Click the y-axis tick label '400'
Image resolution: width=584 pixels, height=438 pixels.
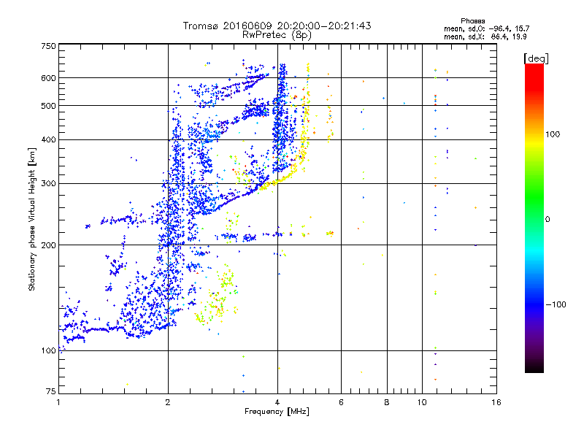pyautogui.click(x=48, y=139)
